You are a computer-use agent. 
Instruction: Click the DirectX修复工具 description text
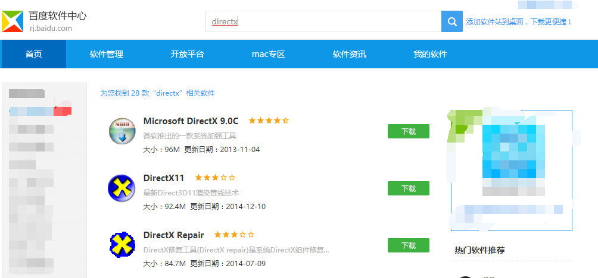coord(236,250)
